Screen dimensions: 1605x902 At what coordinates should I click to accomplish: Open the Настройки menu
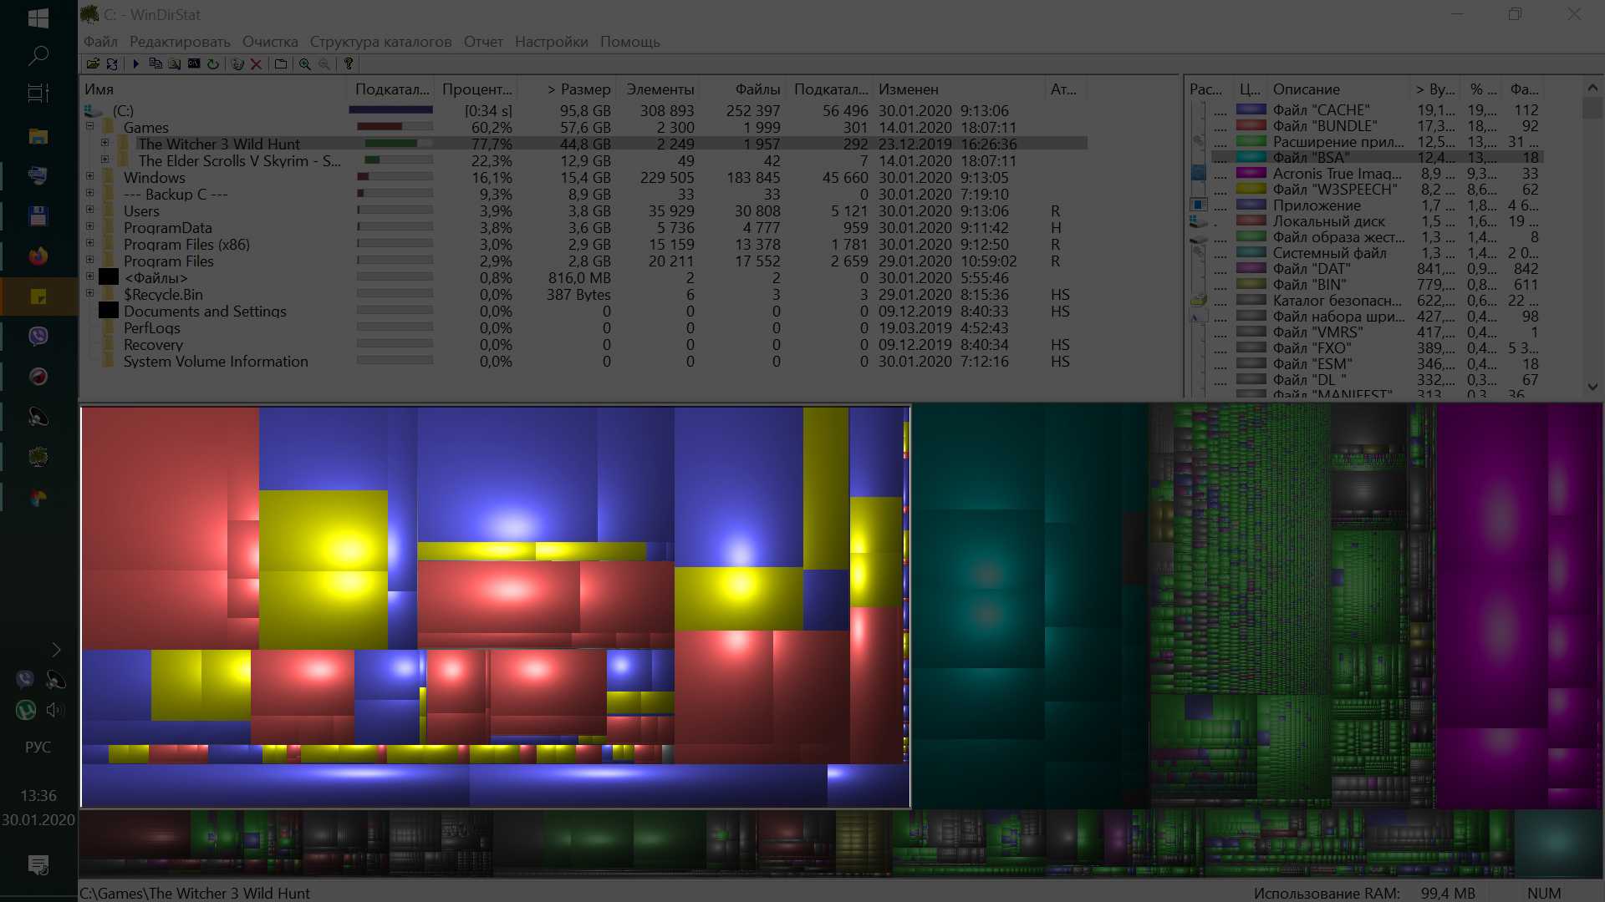[x=551, y=42]
